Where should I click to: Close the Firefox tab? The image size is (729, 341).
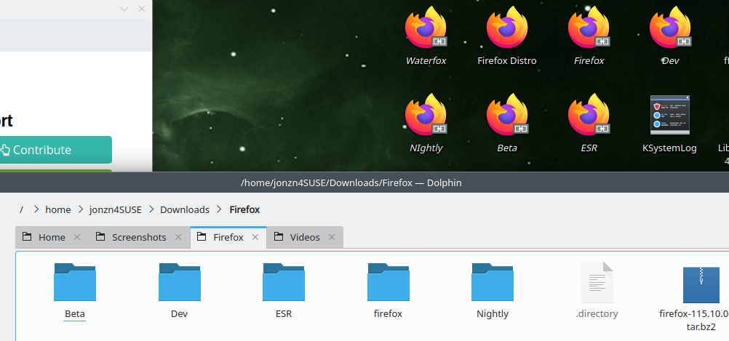point(255,238)
